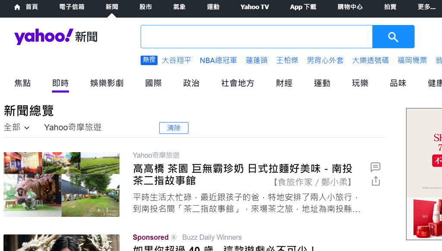Click 首頁 label in top bar

pos(32,7)
